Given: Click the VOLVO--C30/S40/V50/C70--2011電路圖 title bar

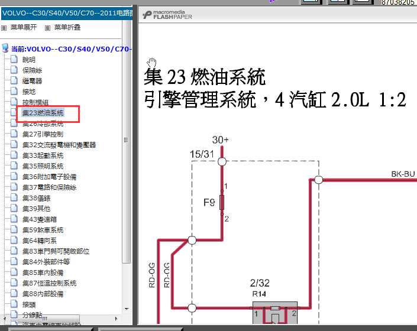Looking at the screenshot, I should coord(67,13).
